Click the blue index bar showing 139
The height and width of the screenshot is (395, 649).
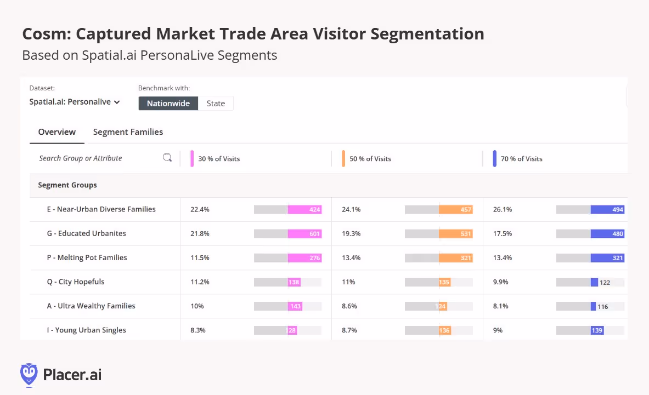coord(597,330)
